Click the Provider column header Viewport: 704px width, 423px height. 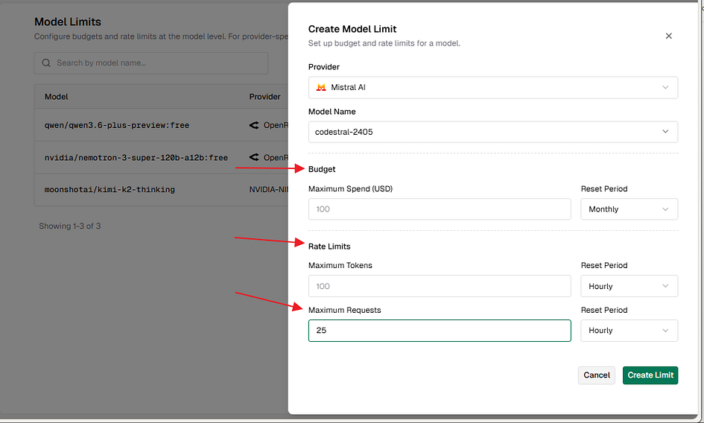[265, 97]
